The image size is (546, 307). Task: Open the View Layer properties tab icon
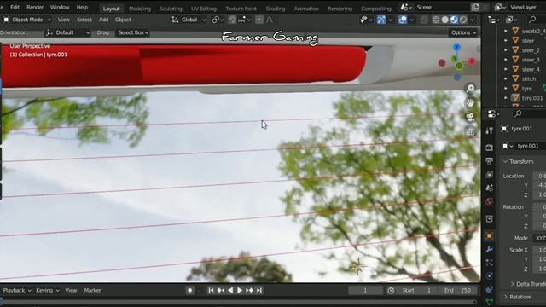pyautogui.click(x=489, y=174)
